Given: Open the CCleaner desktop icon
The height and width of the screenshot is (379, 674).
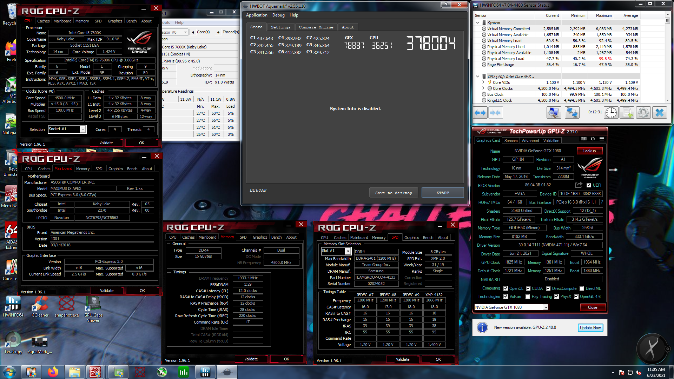Looking at the screenshot, I should tap(40, 306).
